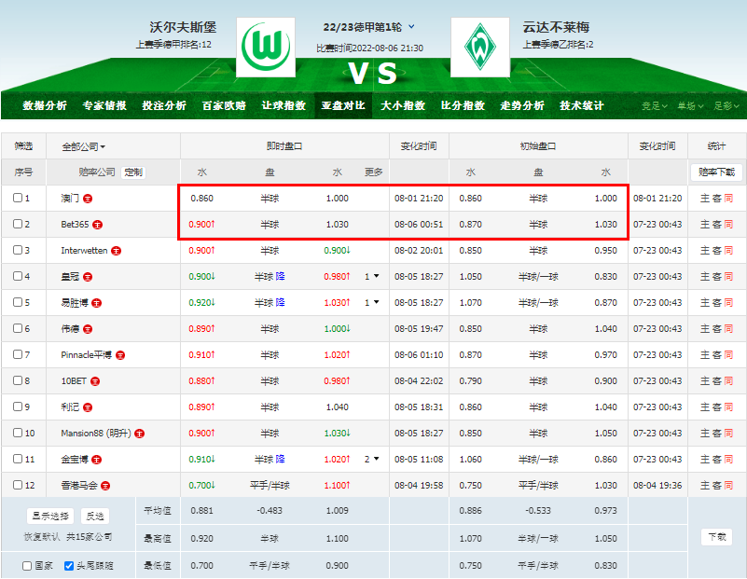Open the 走势分析 tab
This screenshot has height=579, width=747.
(x=522, y=105)
